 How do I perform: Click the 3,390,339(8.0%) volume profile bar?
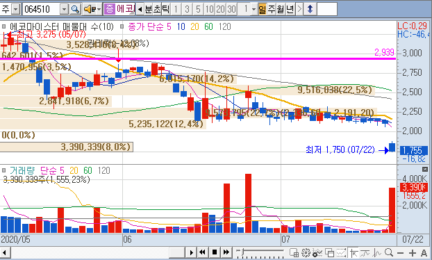tap(67, 147)
